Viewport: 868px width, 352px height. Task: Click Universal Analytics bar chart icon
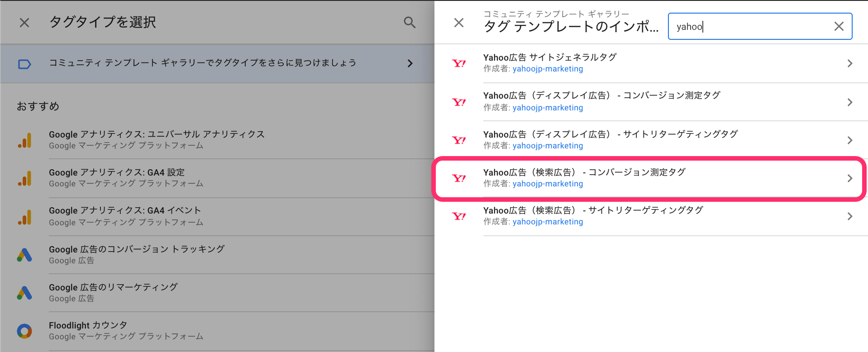coord(24,141)
